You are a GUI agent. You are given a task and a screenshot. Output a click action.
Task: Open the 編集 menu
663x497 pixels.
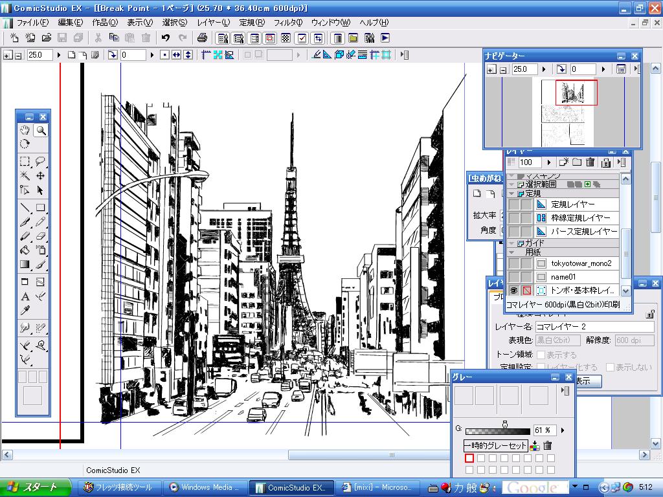(70, 23)
